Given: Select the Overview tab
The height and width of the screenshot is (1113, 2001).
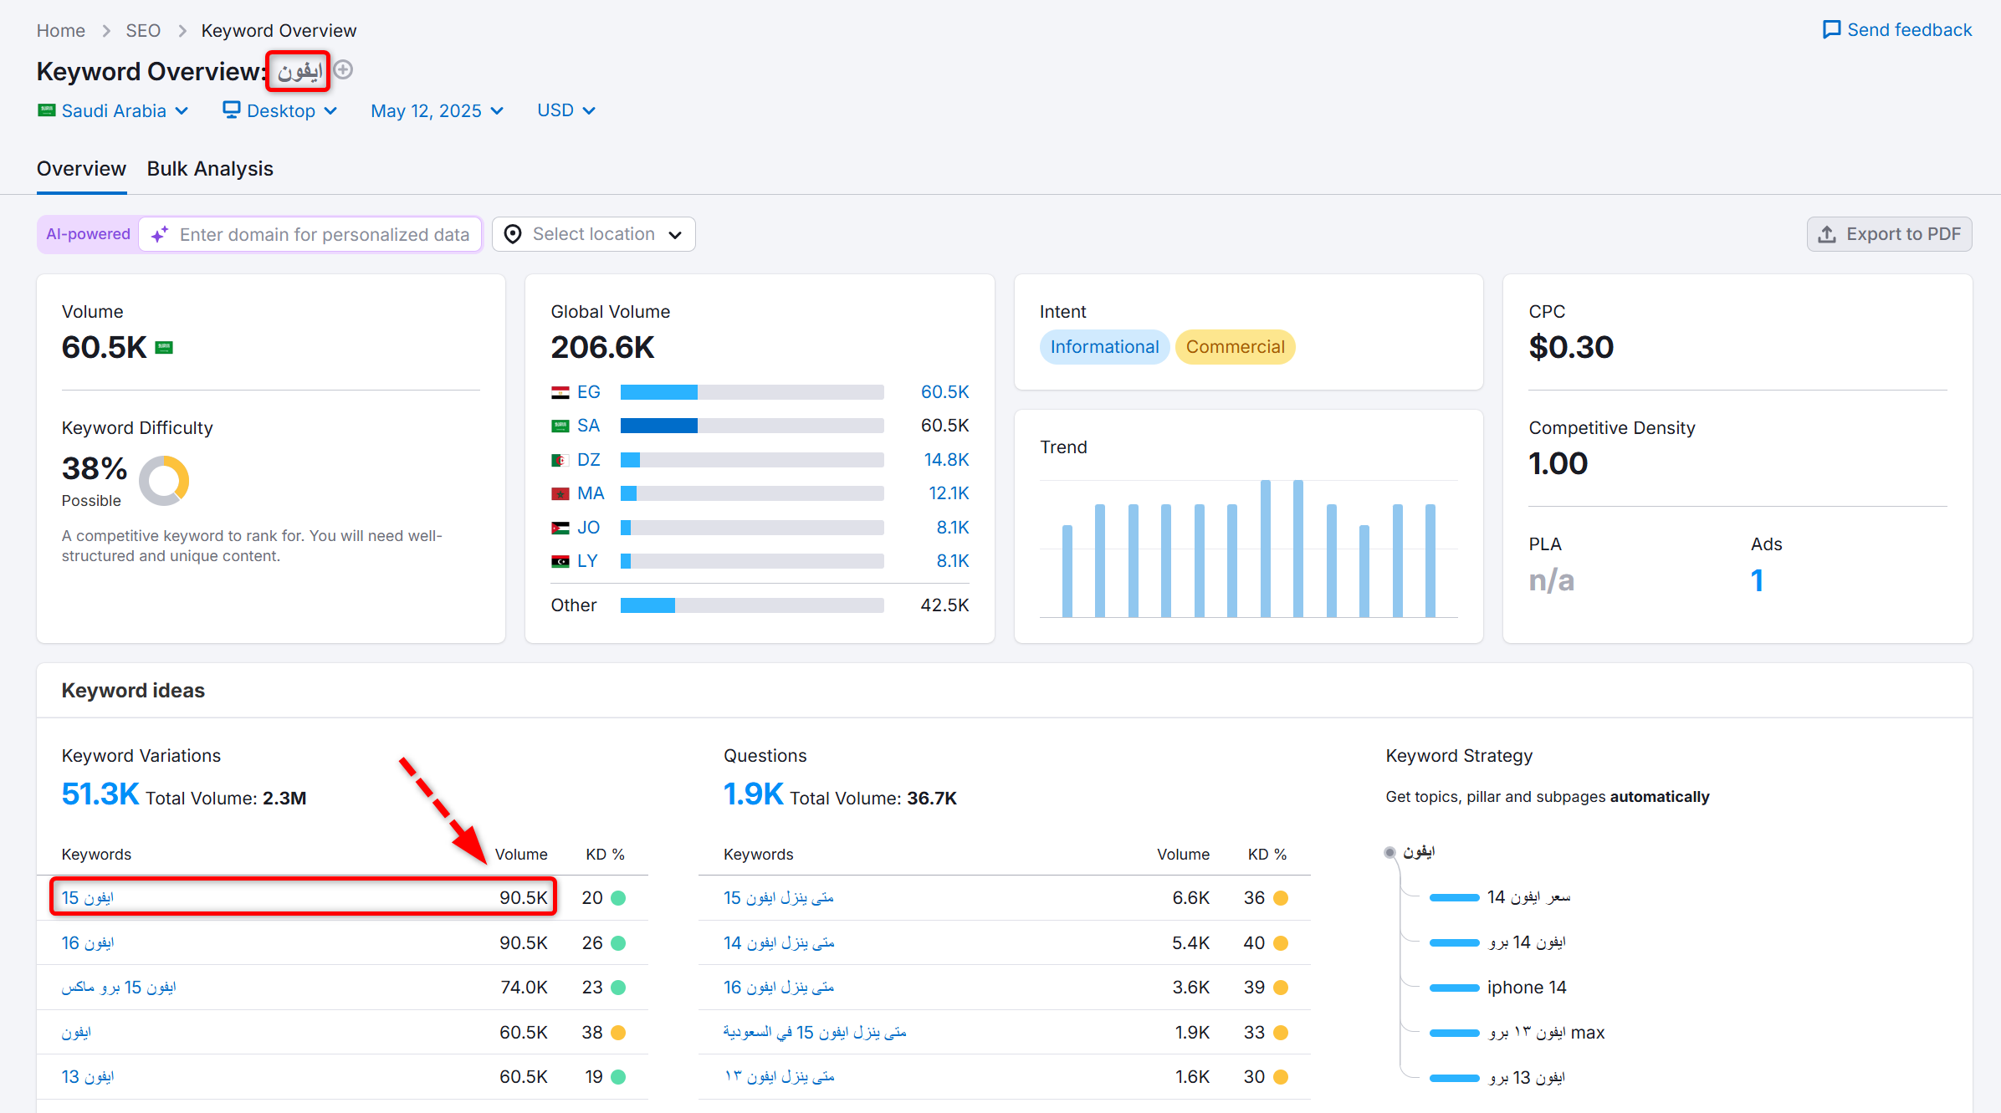Looking at the screenshot, I should tap(81, 169).
